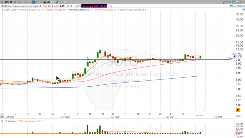The image size is (245, 138).
Task: Select the hourly 'h' timeframe
Action: click(x=31, y=2)
